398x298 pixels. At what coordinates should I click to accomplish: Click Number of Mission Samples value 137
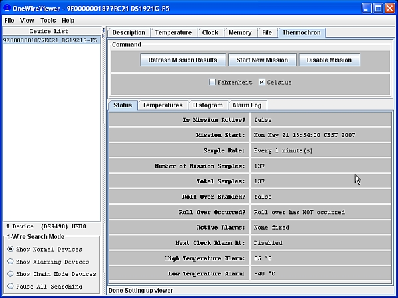click(259, 166)
